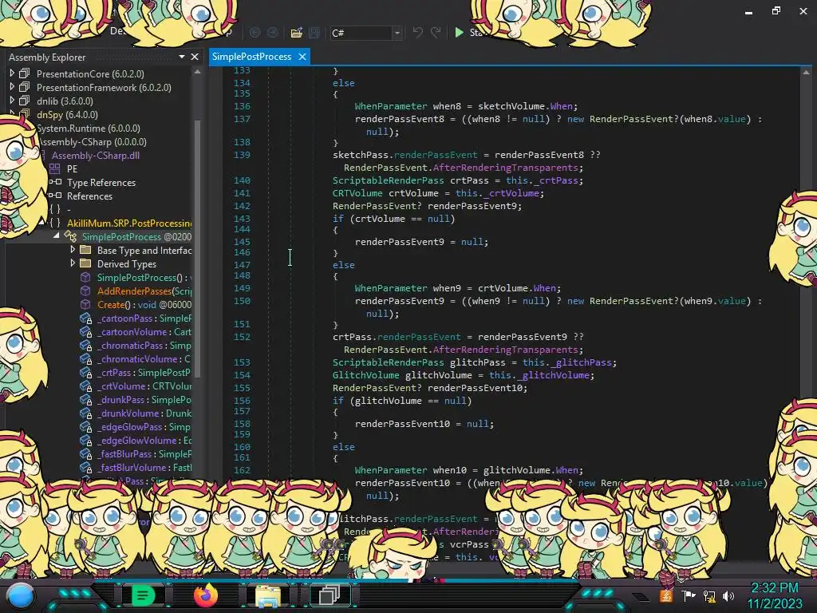Click the Assembly Explorer scroll-up arrow
The height and width of the screenshot is (613, 817).
tap(198, 72)
